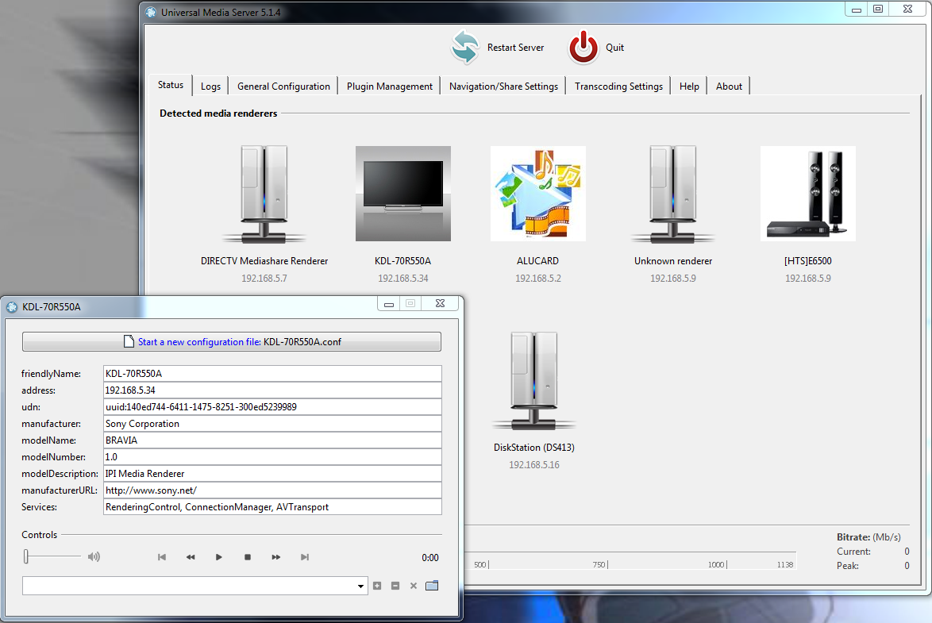Click the KDL-70R550A dialog title icon

12,307
